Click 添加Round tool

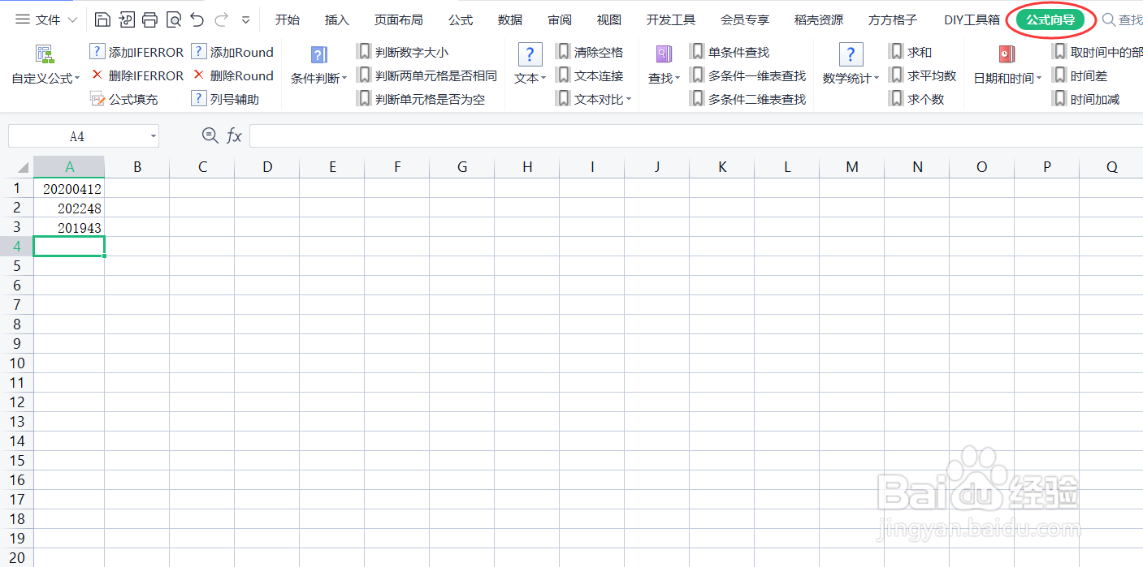point(232,52)
